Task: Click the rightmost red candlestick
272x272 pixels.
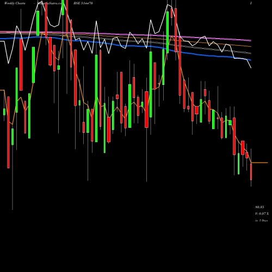Action: click(x=251, y=172)
